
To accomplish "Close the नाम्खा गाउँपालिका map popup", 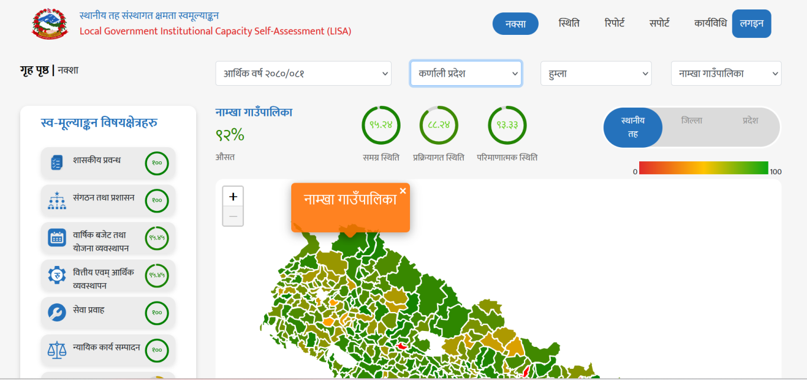I will (x=403, y=191).
